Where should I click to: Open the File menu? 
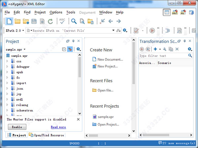click(7, 12)
